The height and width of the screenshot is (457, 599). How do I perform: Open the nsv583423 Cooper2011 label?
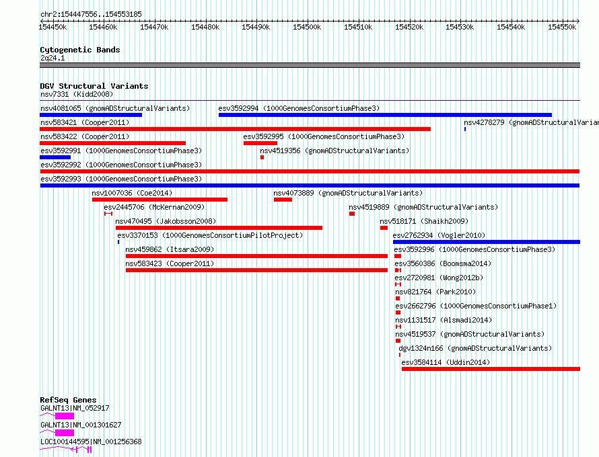coord(170,263)
